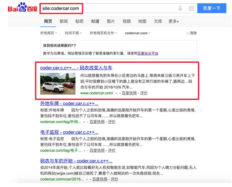Screen dimensions: 232x187
Task: Click the white car thumbnail image
Action: point(58,83)
